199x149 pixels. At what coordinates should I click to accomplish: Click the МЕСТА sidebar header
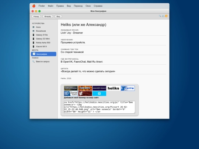click(35, 50)
